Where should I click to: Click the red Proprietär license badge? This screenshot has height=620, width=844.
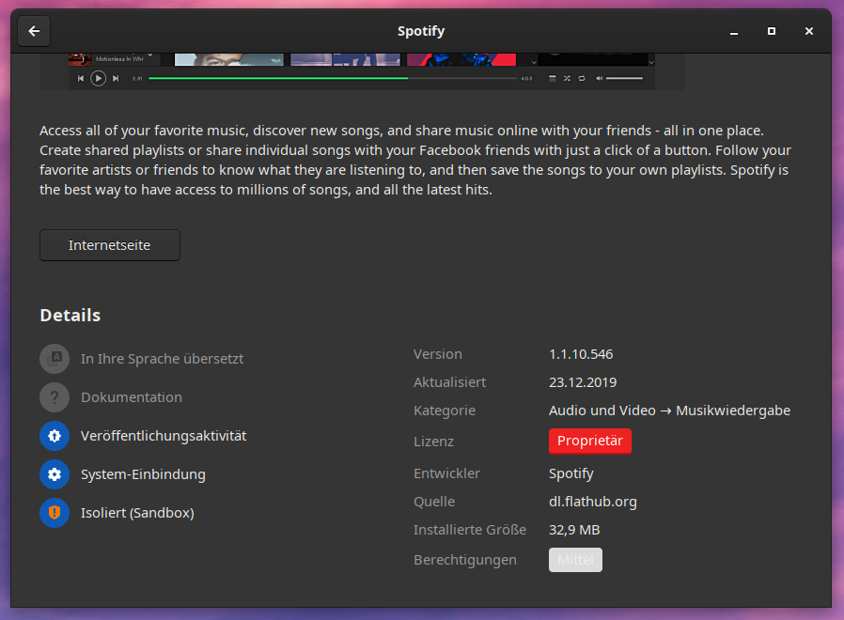pyautogui.click(x=590, y=441)
